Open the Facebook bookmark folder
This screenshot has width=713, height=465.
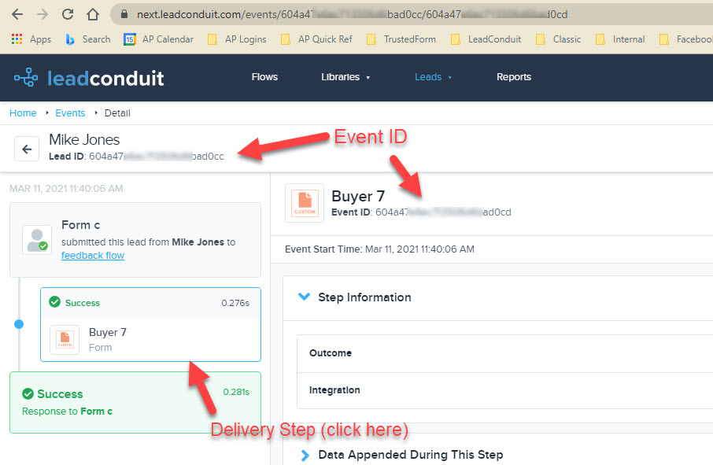pyautogui.click(x=686, y=39)
